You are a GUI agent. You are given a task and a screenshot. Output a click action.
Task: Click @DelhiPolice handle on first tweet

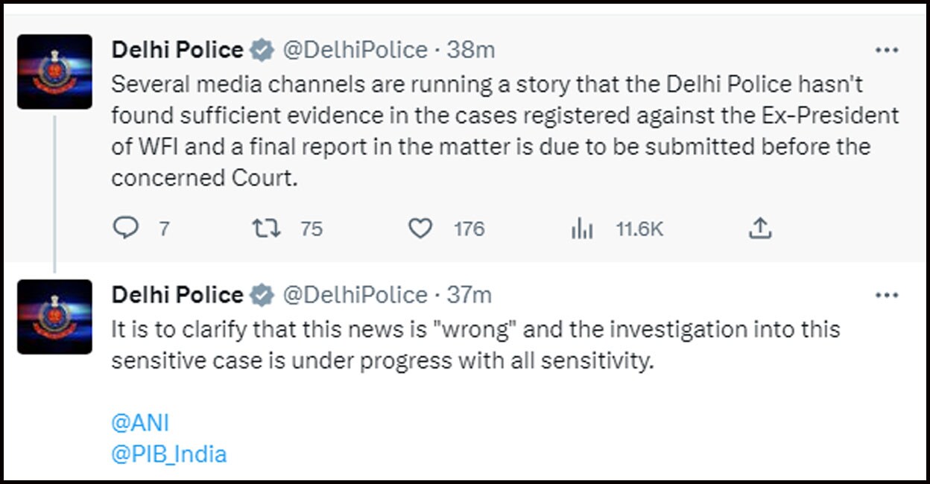pyautogui.click(x=356, y=50)
